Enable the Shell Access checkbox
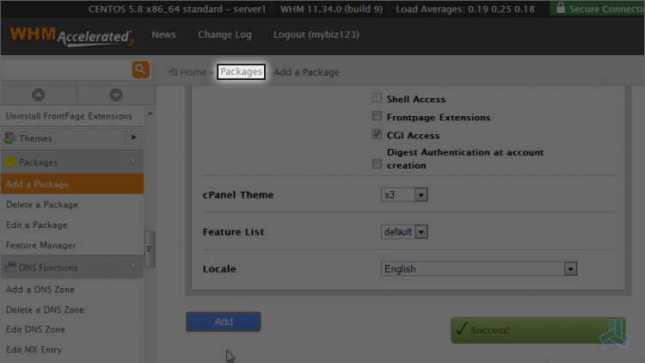Viewport: 645px width, 363px height. tap(377, 98)
